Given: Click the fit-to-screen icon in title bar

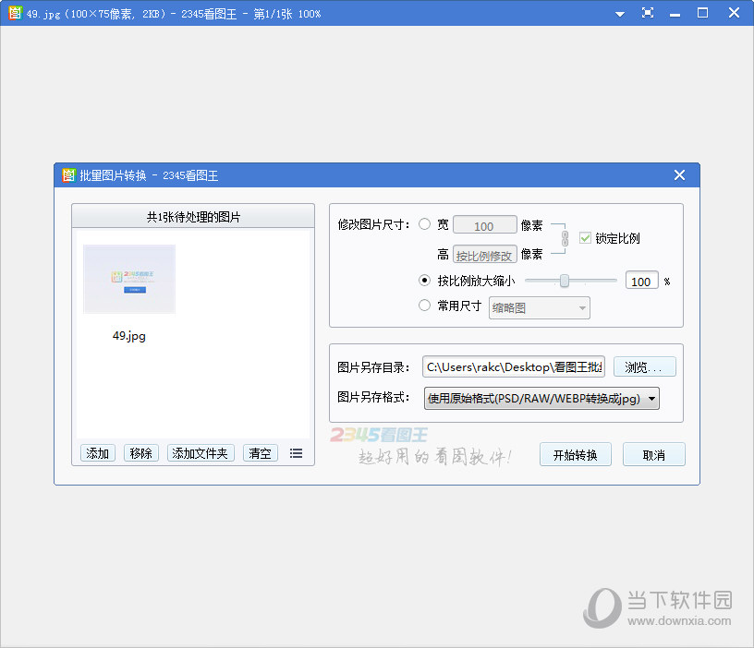Looking at the screenshot, I should click(x=648, y=13).
